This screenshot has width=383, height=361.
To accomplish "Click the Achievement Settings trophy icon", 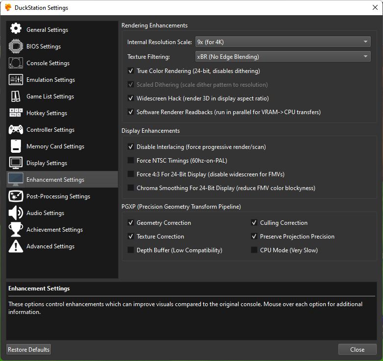I will click(16, 229).
